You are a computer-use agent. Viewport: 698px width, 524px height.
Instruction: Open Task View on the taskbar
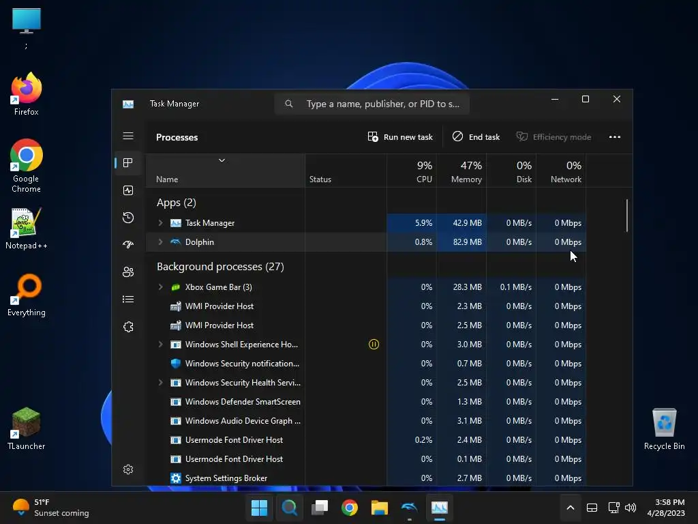coord(320,508)
